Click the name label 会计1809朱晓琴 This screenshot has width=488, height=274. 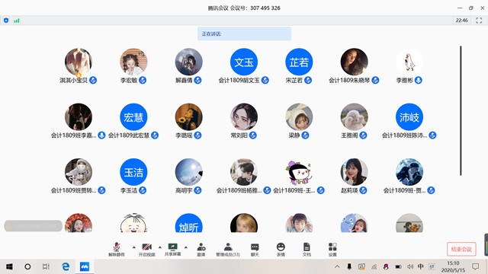349,80
